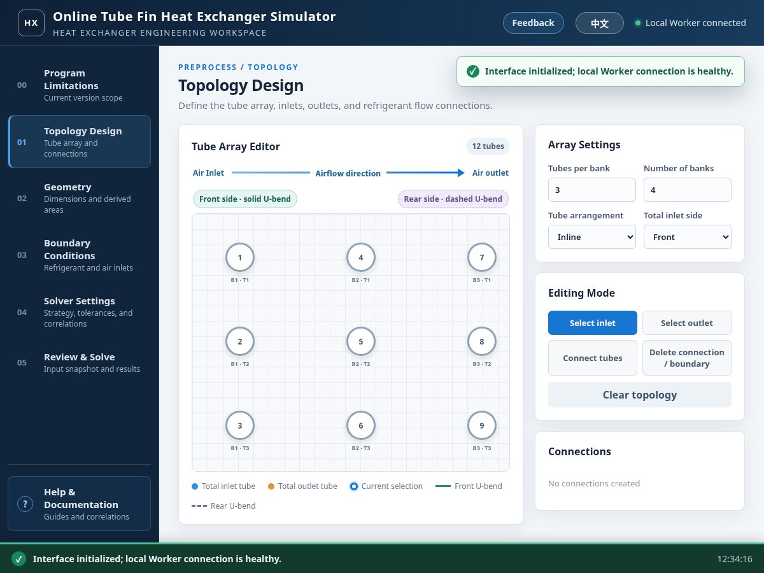
Task: Select tube 6 labeled B2 · T3
Action: (361, 425)
